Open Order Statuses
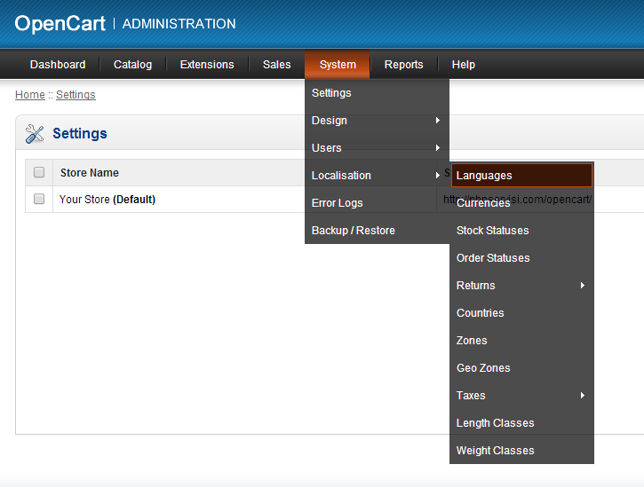644x488 pixels. 521,258
